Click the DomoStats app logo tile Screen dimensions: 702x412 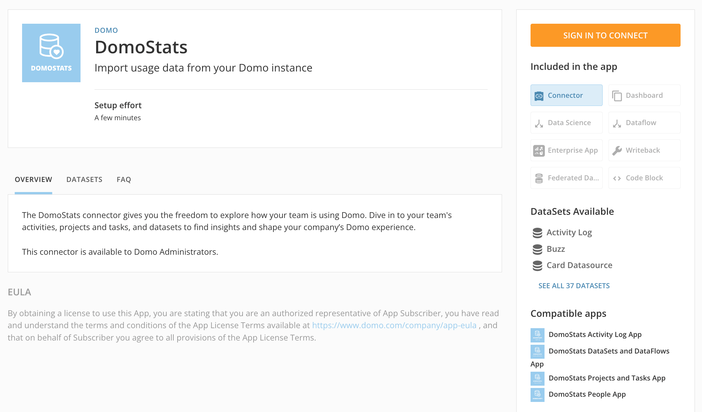click(x=51, y=53)
